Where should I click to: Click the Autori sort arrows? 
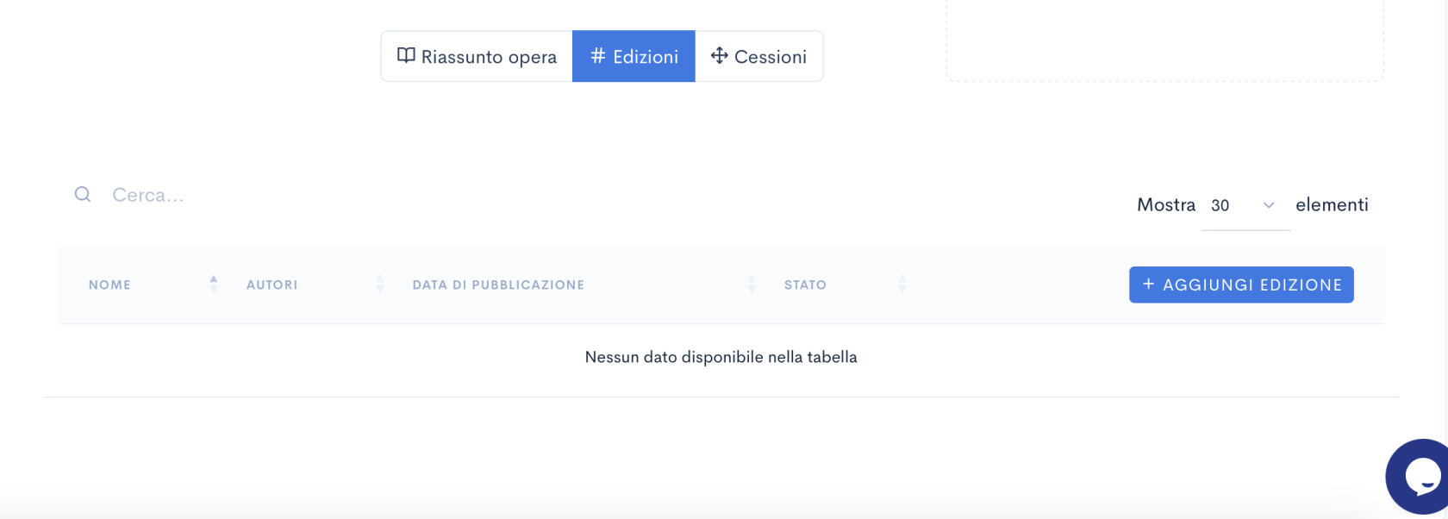(380, 285)
